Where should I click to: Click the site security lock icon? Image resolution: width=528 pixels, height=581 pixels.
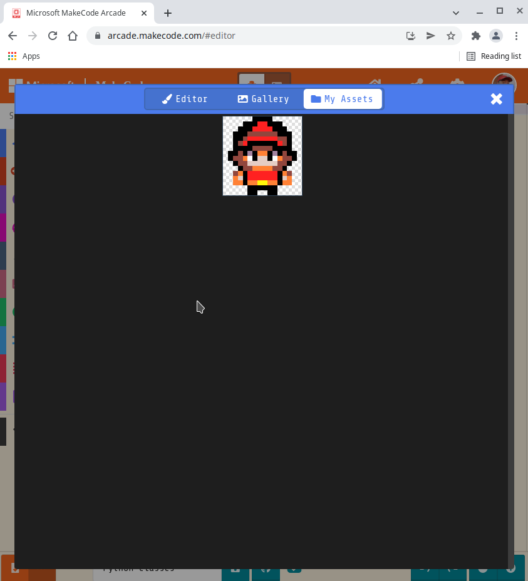pyautogui.click(x=97, y=36)
